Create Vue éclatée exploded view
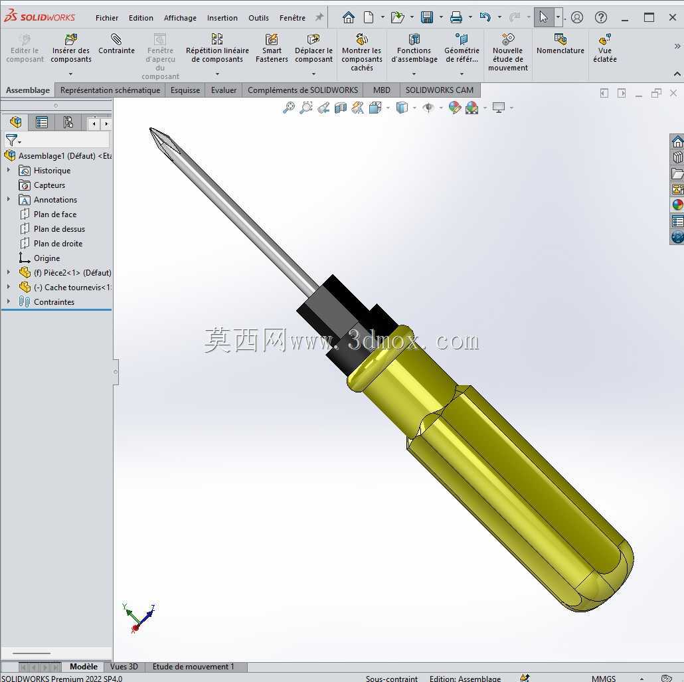 tap(604, 48)
